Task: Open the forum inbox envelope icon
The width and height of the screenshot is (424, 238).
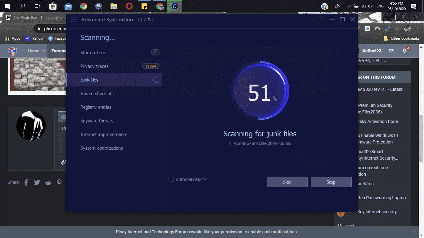Action: (x=391, y=51)
